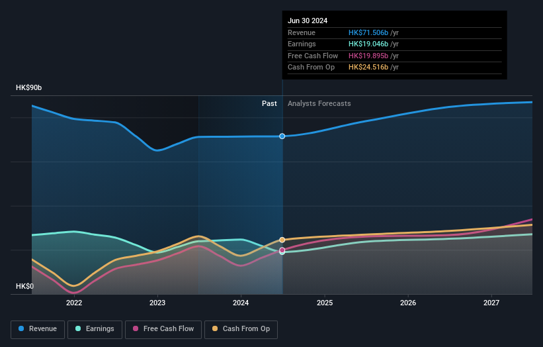This screenshot has width=543, height=347.
Task: Toggle the Revenue legend button
Action: tap(38, 329)
